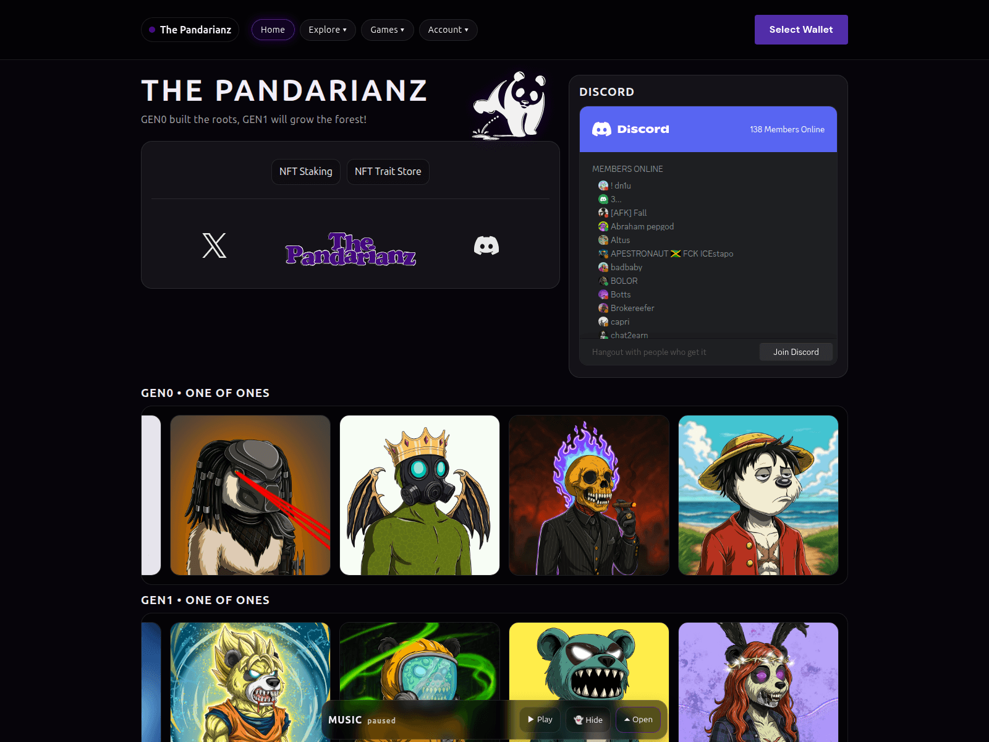This screenshot has width=989, height=742.
Task: Play the paused music
Action: pos(540,720)
